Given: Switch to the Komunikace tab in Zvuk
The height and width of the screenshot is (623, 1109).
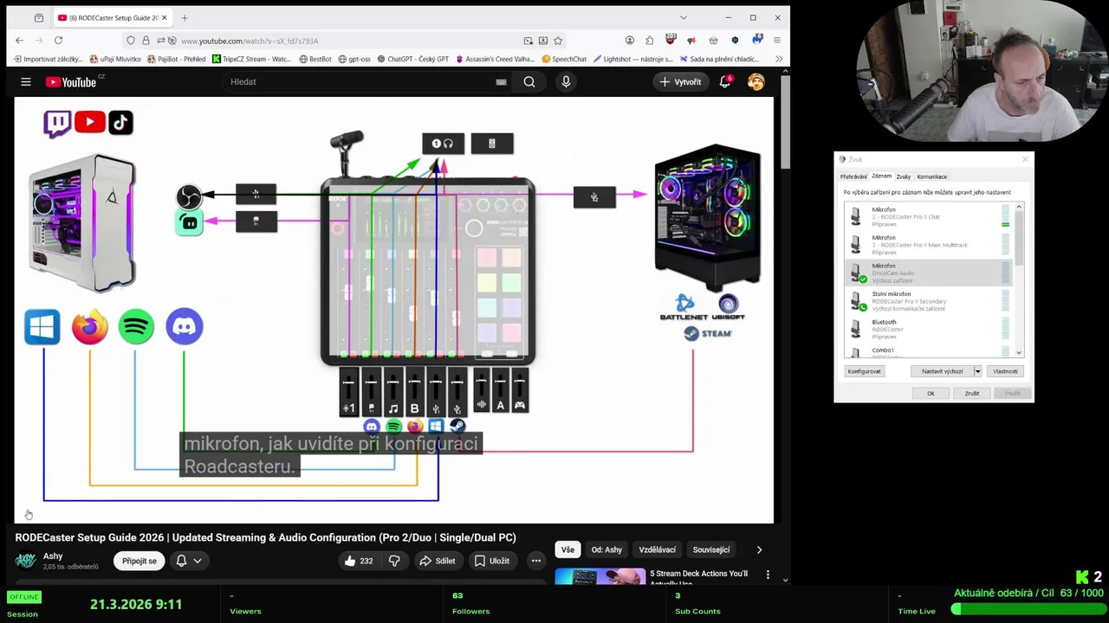Looking at the screenshot, I should (932, 177).
